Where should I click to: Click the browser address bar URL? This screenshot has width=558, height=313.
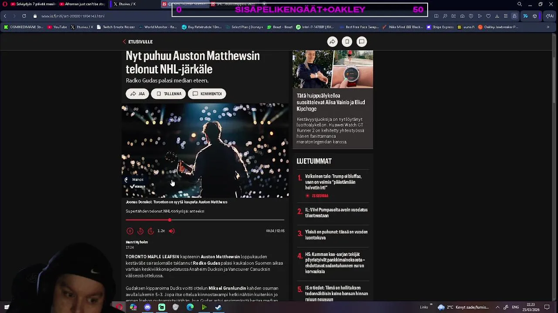(73, 16)
